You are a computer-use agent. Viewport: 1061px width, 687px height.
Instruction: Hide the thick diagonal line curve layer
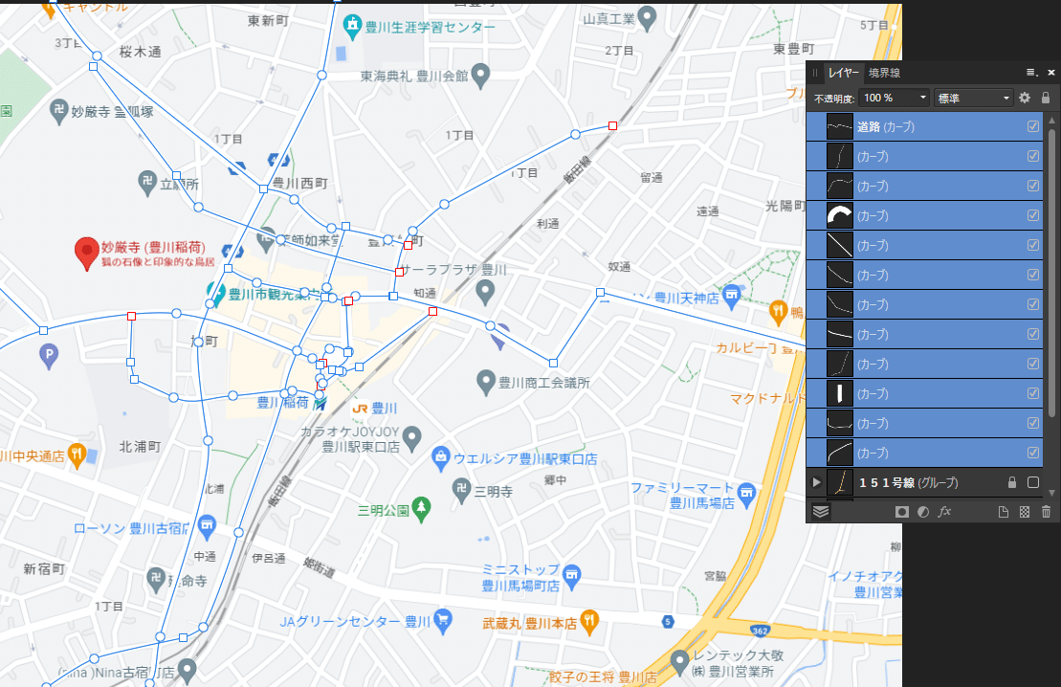coord(1032,245)
